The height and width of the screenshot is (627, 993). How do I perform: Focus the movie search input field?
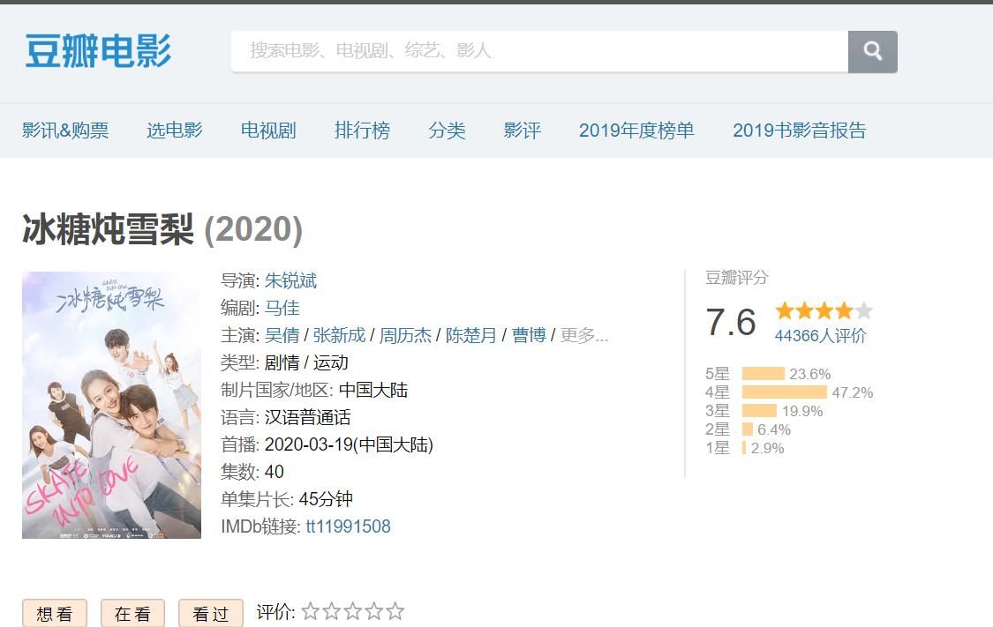coord(539,52)
